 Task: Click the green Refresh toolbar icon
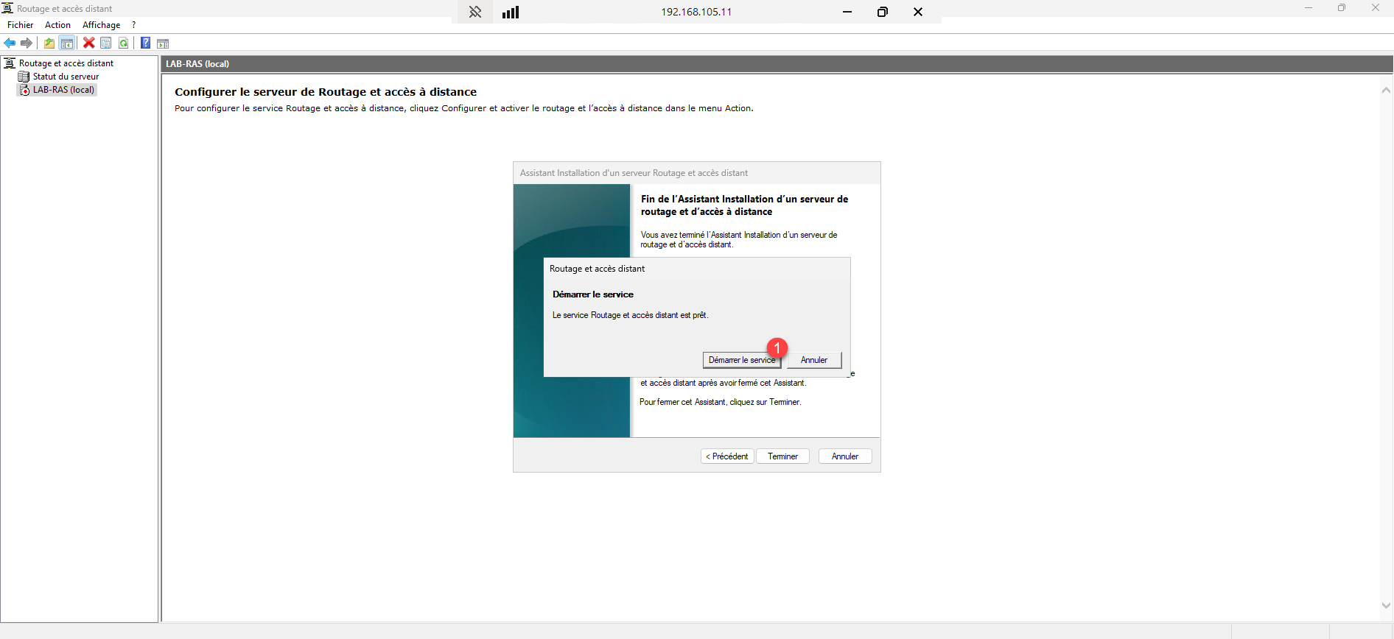point(124,43)
